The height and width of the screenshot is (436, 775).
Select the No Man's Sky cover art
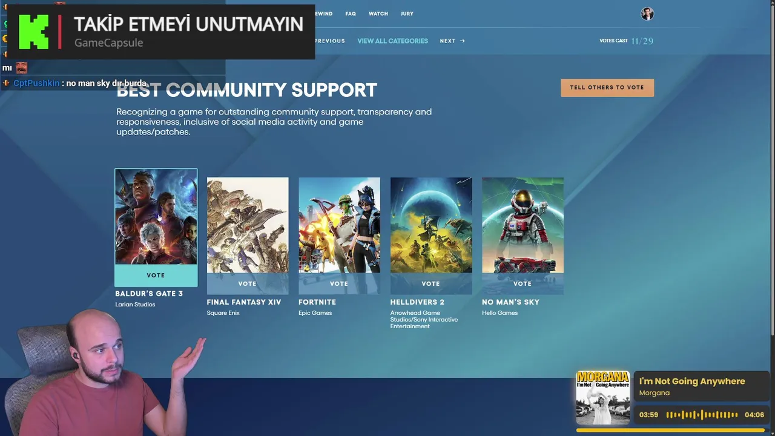523,225
